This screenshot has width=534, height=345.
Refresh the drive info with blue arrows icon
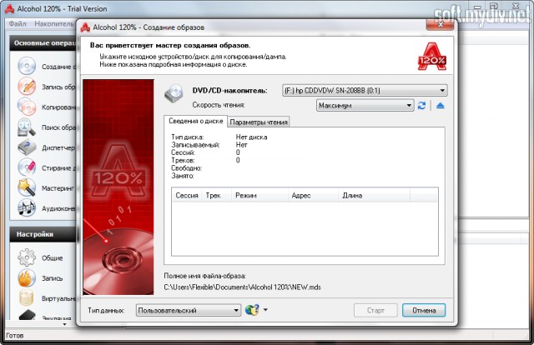(421, 106)
